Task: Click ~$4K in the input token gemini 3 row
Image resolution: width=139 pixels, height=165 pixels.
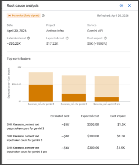Action: pos(65,136)
